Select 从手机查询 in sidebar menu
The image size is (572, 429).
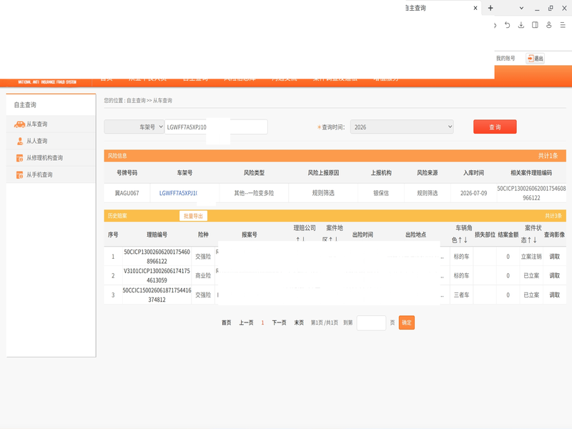39,174
